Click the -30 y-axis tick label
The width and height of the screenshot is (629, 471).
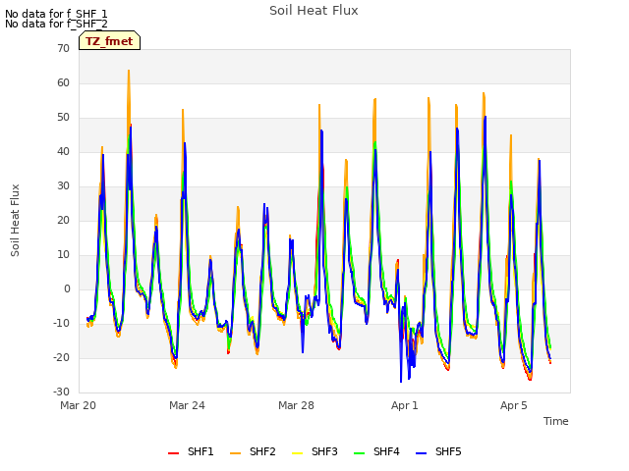pyautogui.click(x=61, y=392)
